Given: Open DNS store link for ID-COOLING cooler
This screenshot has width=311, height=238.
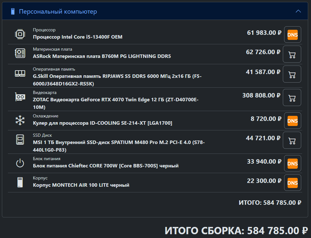Looking at the screenshot, I should 293,121.
